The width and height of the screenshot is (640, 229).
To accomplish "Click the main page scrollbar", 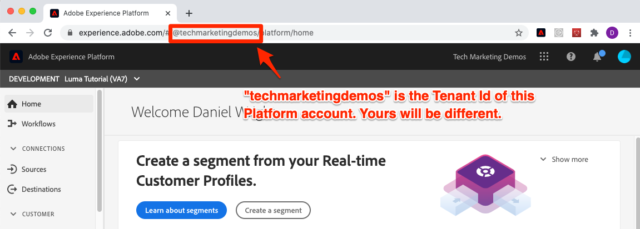I will [637, 183].
